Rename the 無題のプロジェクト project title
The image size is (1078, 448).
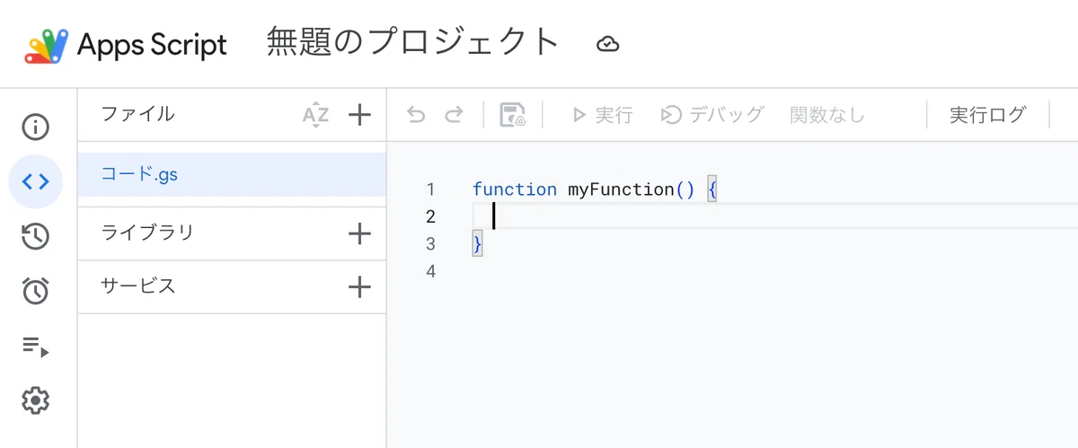pos(413,43)
